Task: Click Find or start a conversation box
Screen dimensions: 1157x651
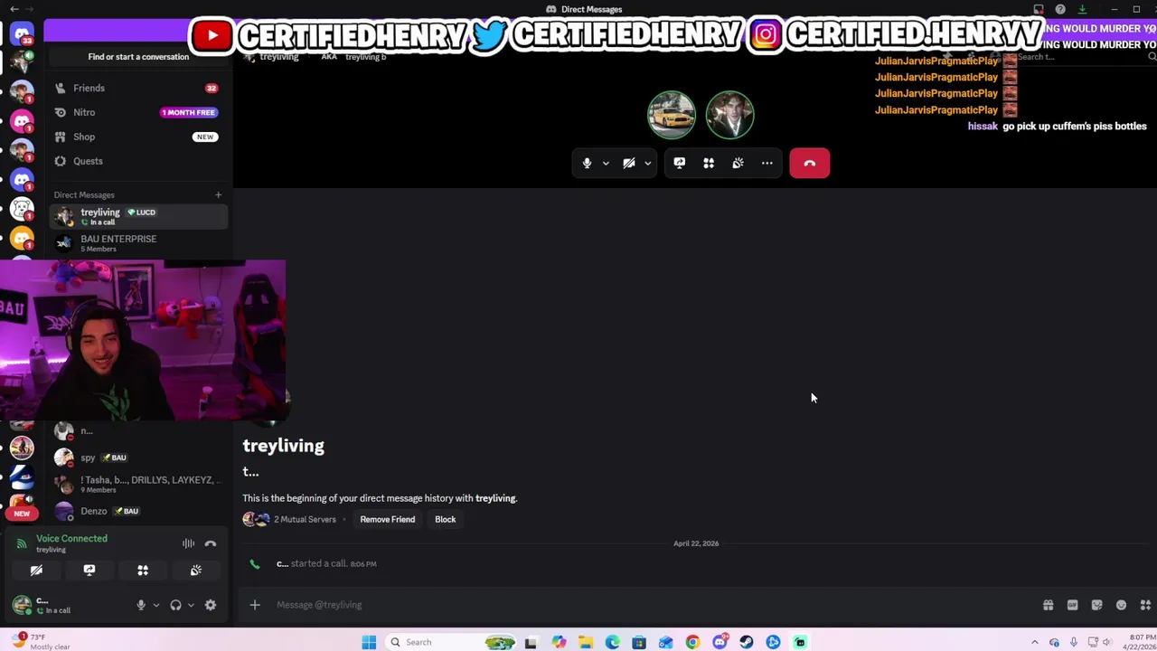Action: [x=138, y=56]
